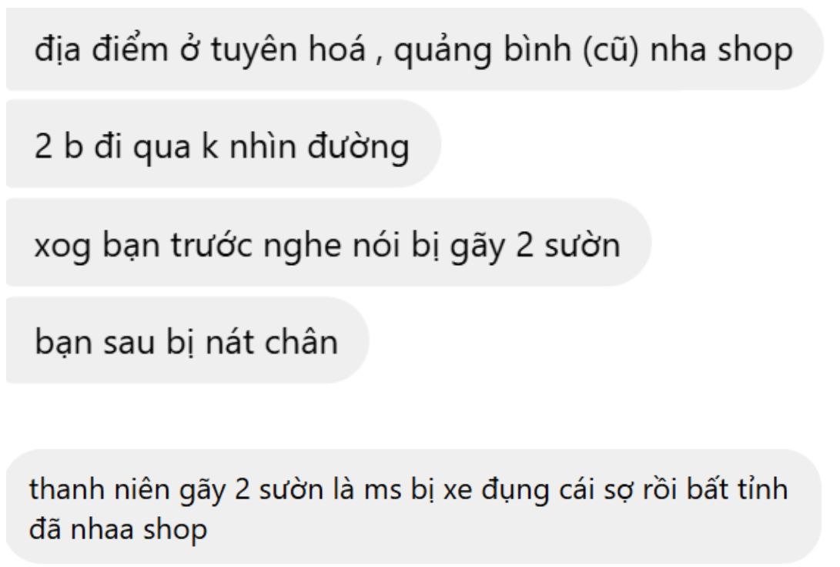This screenshot has height=567, width=840.
Task: Click the '2 b đi qua k nhìn đường' bubble
Action: tap(223, 143)
